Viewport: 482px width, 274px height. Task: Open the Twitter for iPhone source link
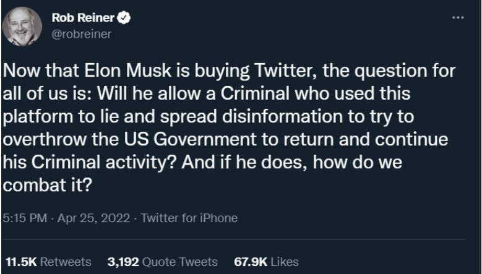click(189, 218)
